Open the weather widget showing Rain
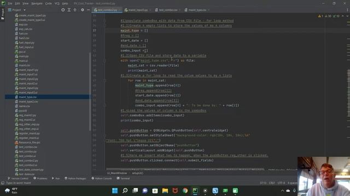This screenshot has height=196, width=350. [11, 191]
